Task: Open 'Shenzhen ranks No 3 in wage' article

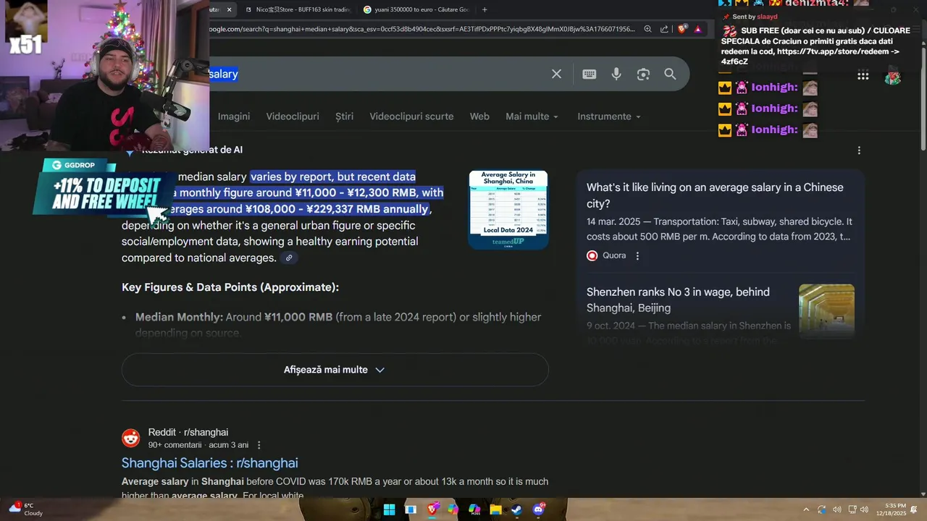Action: click(x=678, y=300)
